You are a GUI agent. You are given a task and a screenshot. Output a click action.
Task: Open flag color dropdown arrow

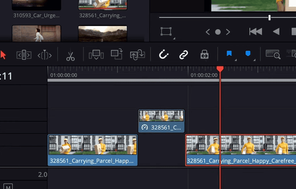tap(235, 60)
